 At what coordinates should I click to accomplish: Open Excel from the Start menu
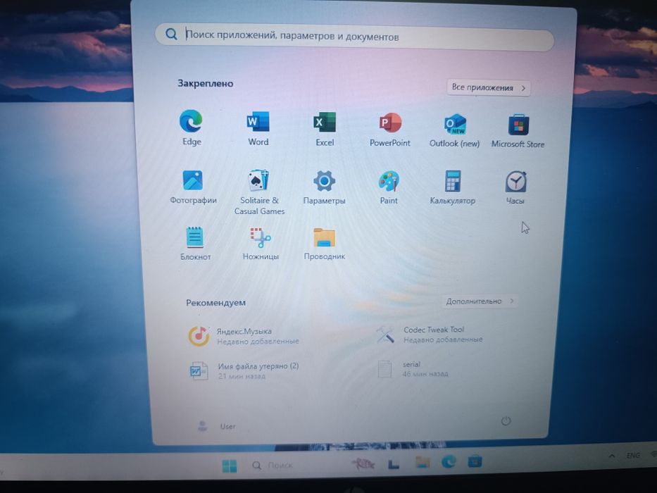pyautogui.click(x=325, y=129)
